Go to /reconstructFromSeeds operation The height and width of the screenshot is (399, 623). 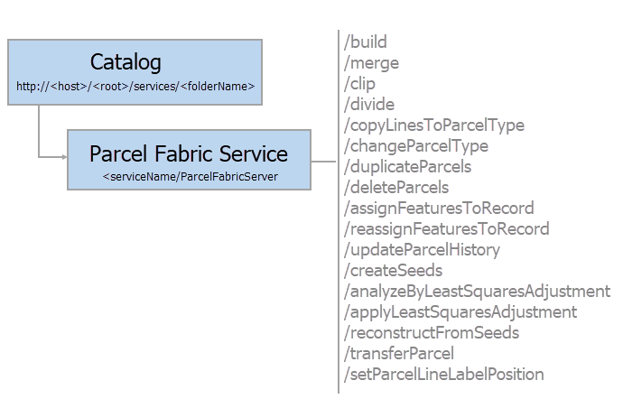[432, 333]
